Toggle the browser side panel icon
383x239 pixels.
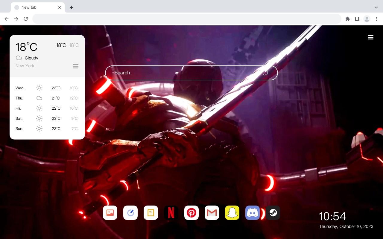[357, 19]
